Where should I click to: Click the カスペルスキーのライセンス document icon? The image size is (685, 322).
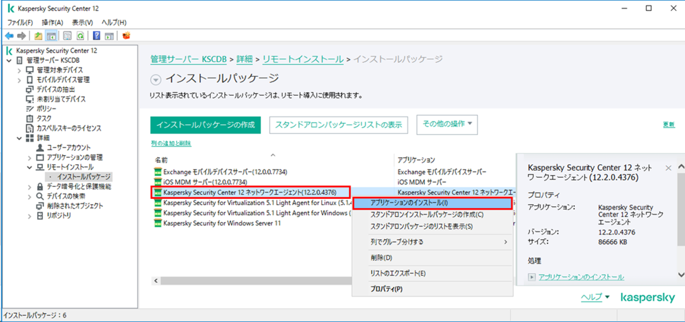[x=31, y=128]
